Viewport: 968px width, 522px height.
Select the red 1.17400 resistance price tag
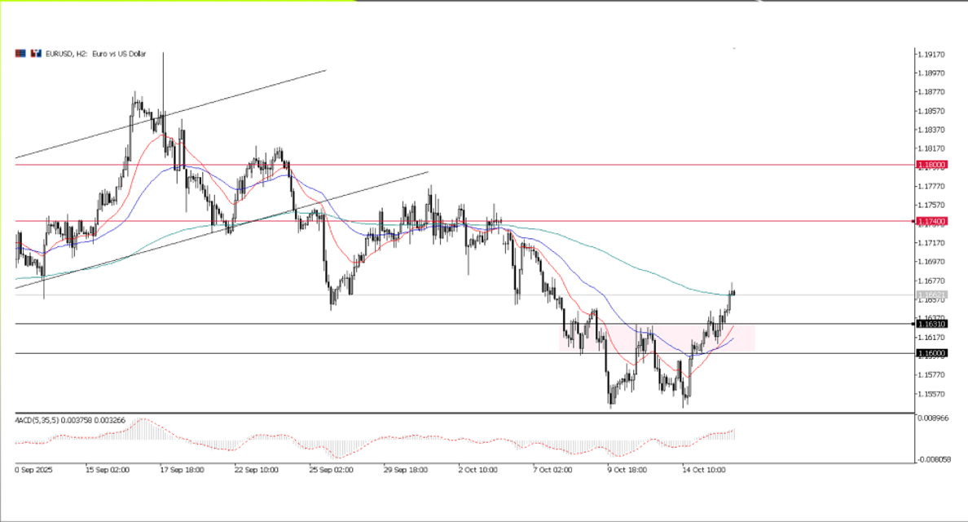point(931,221)
